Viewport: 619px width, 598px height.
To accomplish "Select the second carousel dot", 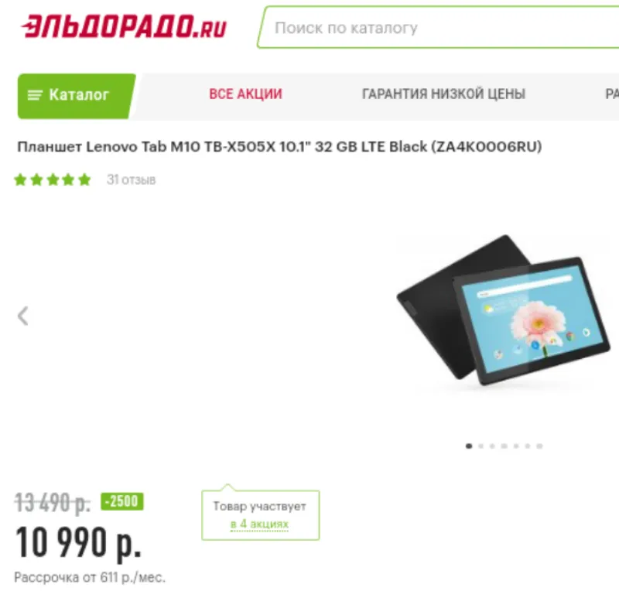I will pyautogui.click(x=480, y=446).
